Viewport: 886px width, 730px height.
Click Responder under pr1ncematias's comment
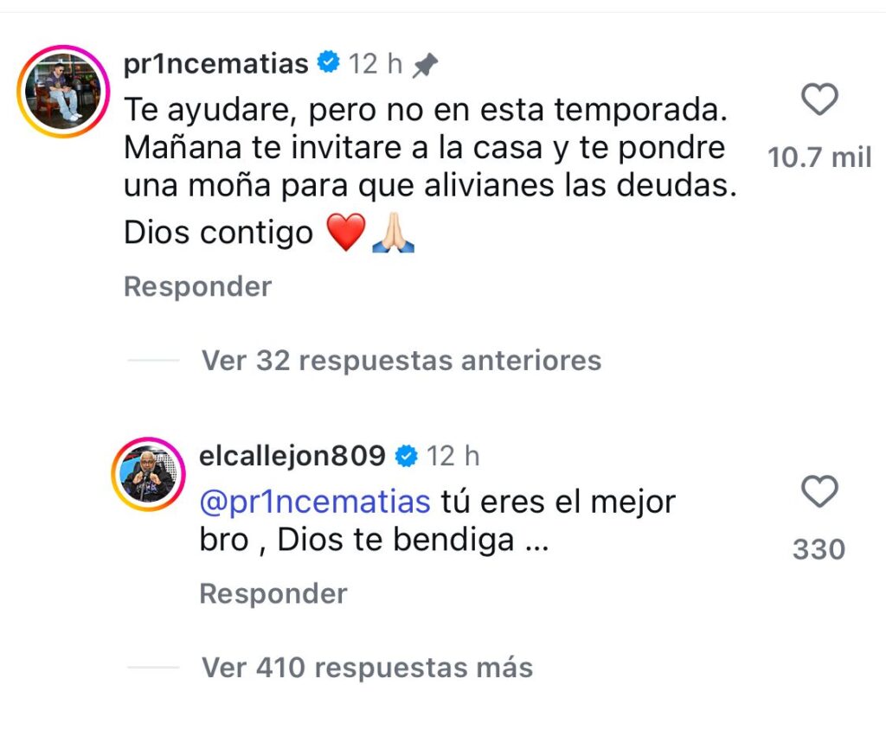[196, 285]
